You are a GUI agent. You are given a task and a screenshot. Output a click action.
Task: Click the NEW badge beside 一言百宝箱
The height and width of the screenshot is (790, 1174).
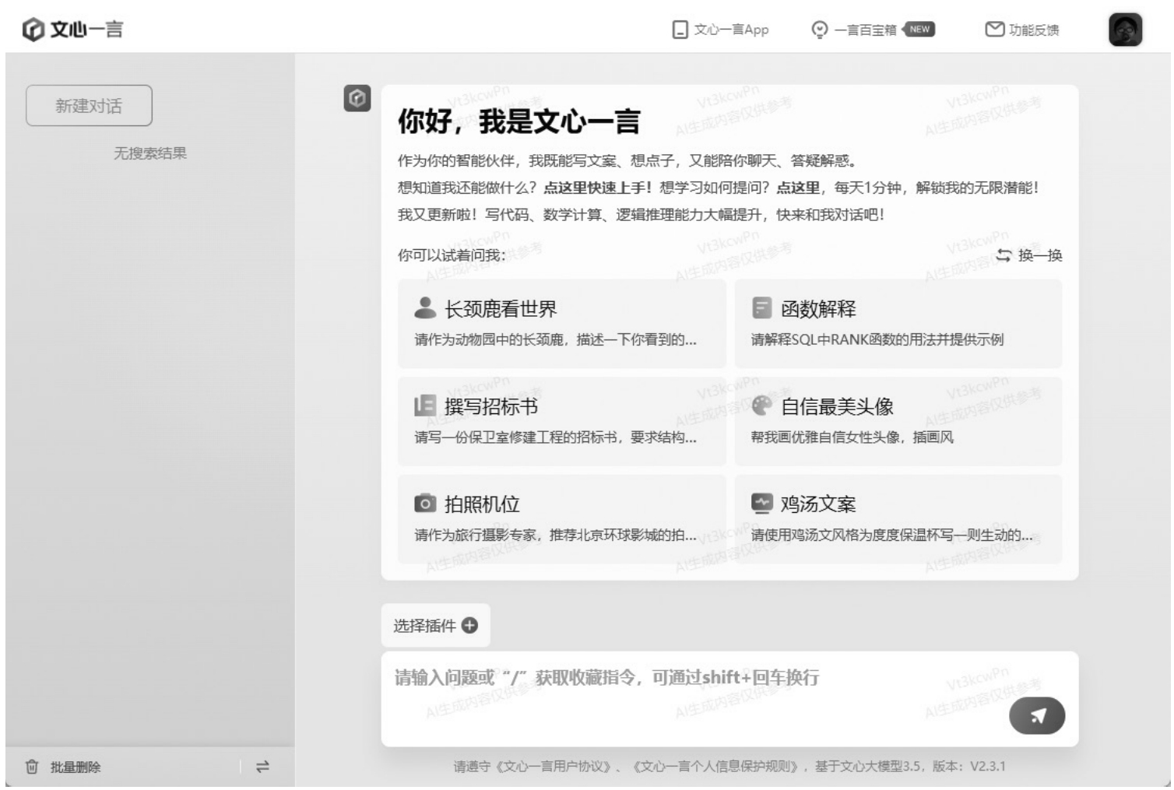click(x=919, y=29)
